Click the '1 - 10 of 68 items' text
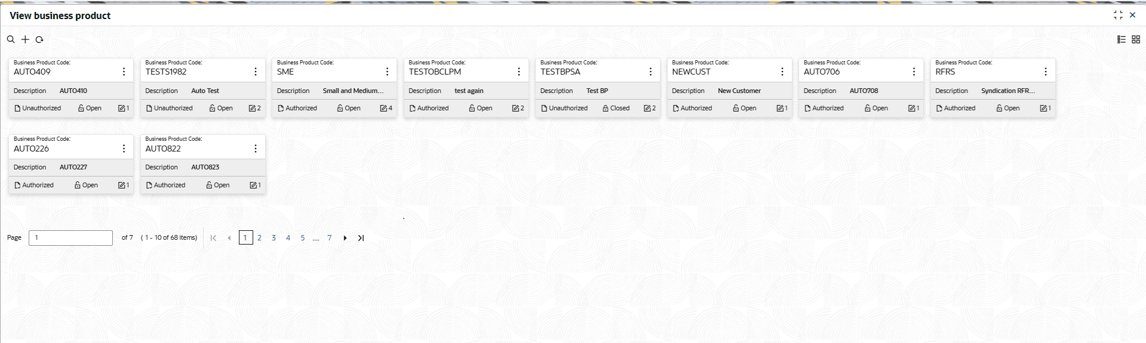Viewport: 1146px width, 343px height. coord(169,237)
